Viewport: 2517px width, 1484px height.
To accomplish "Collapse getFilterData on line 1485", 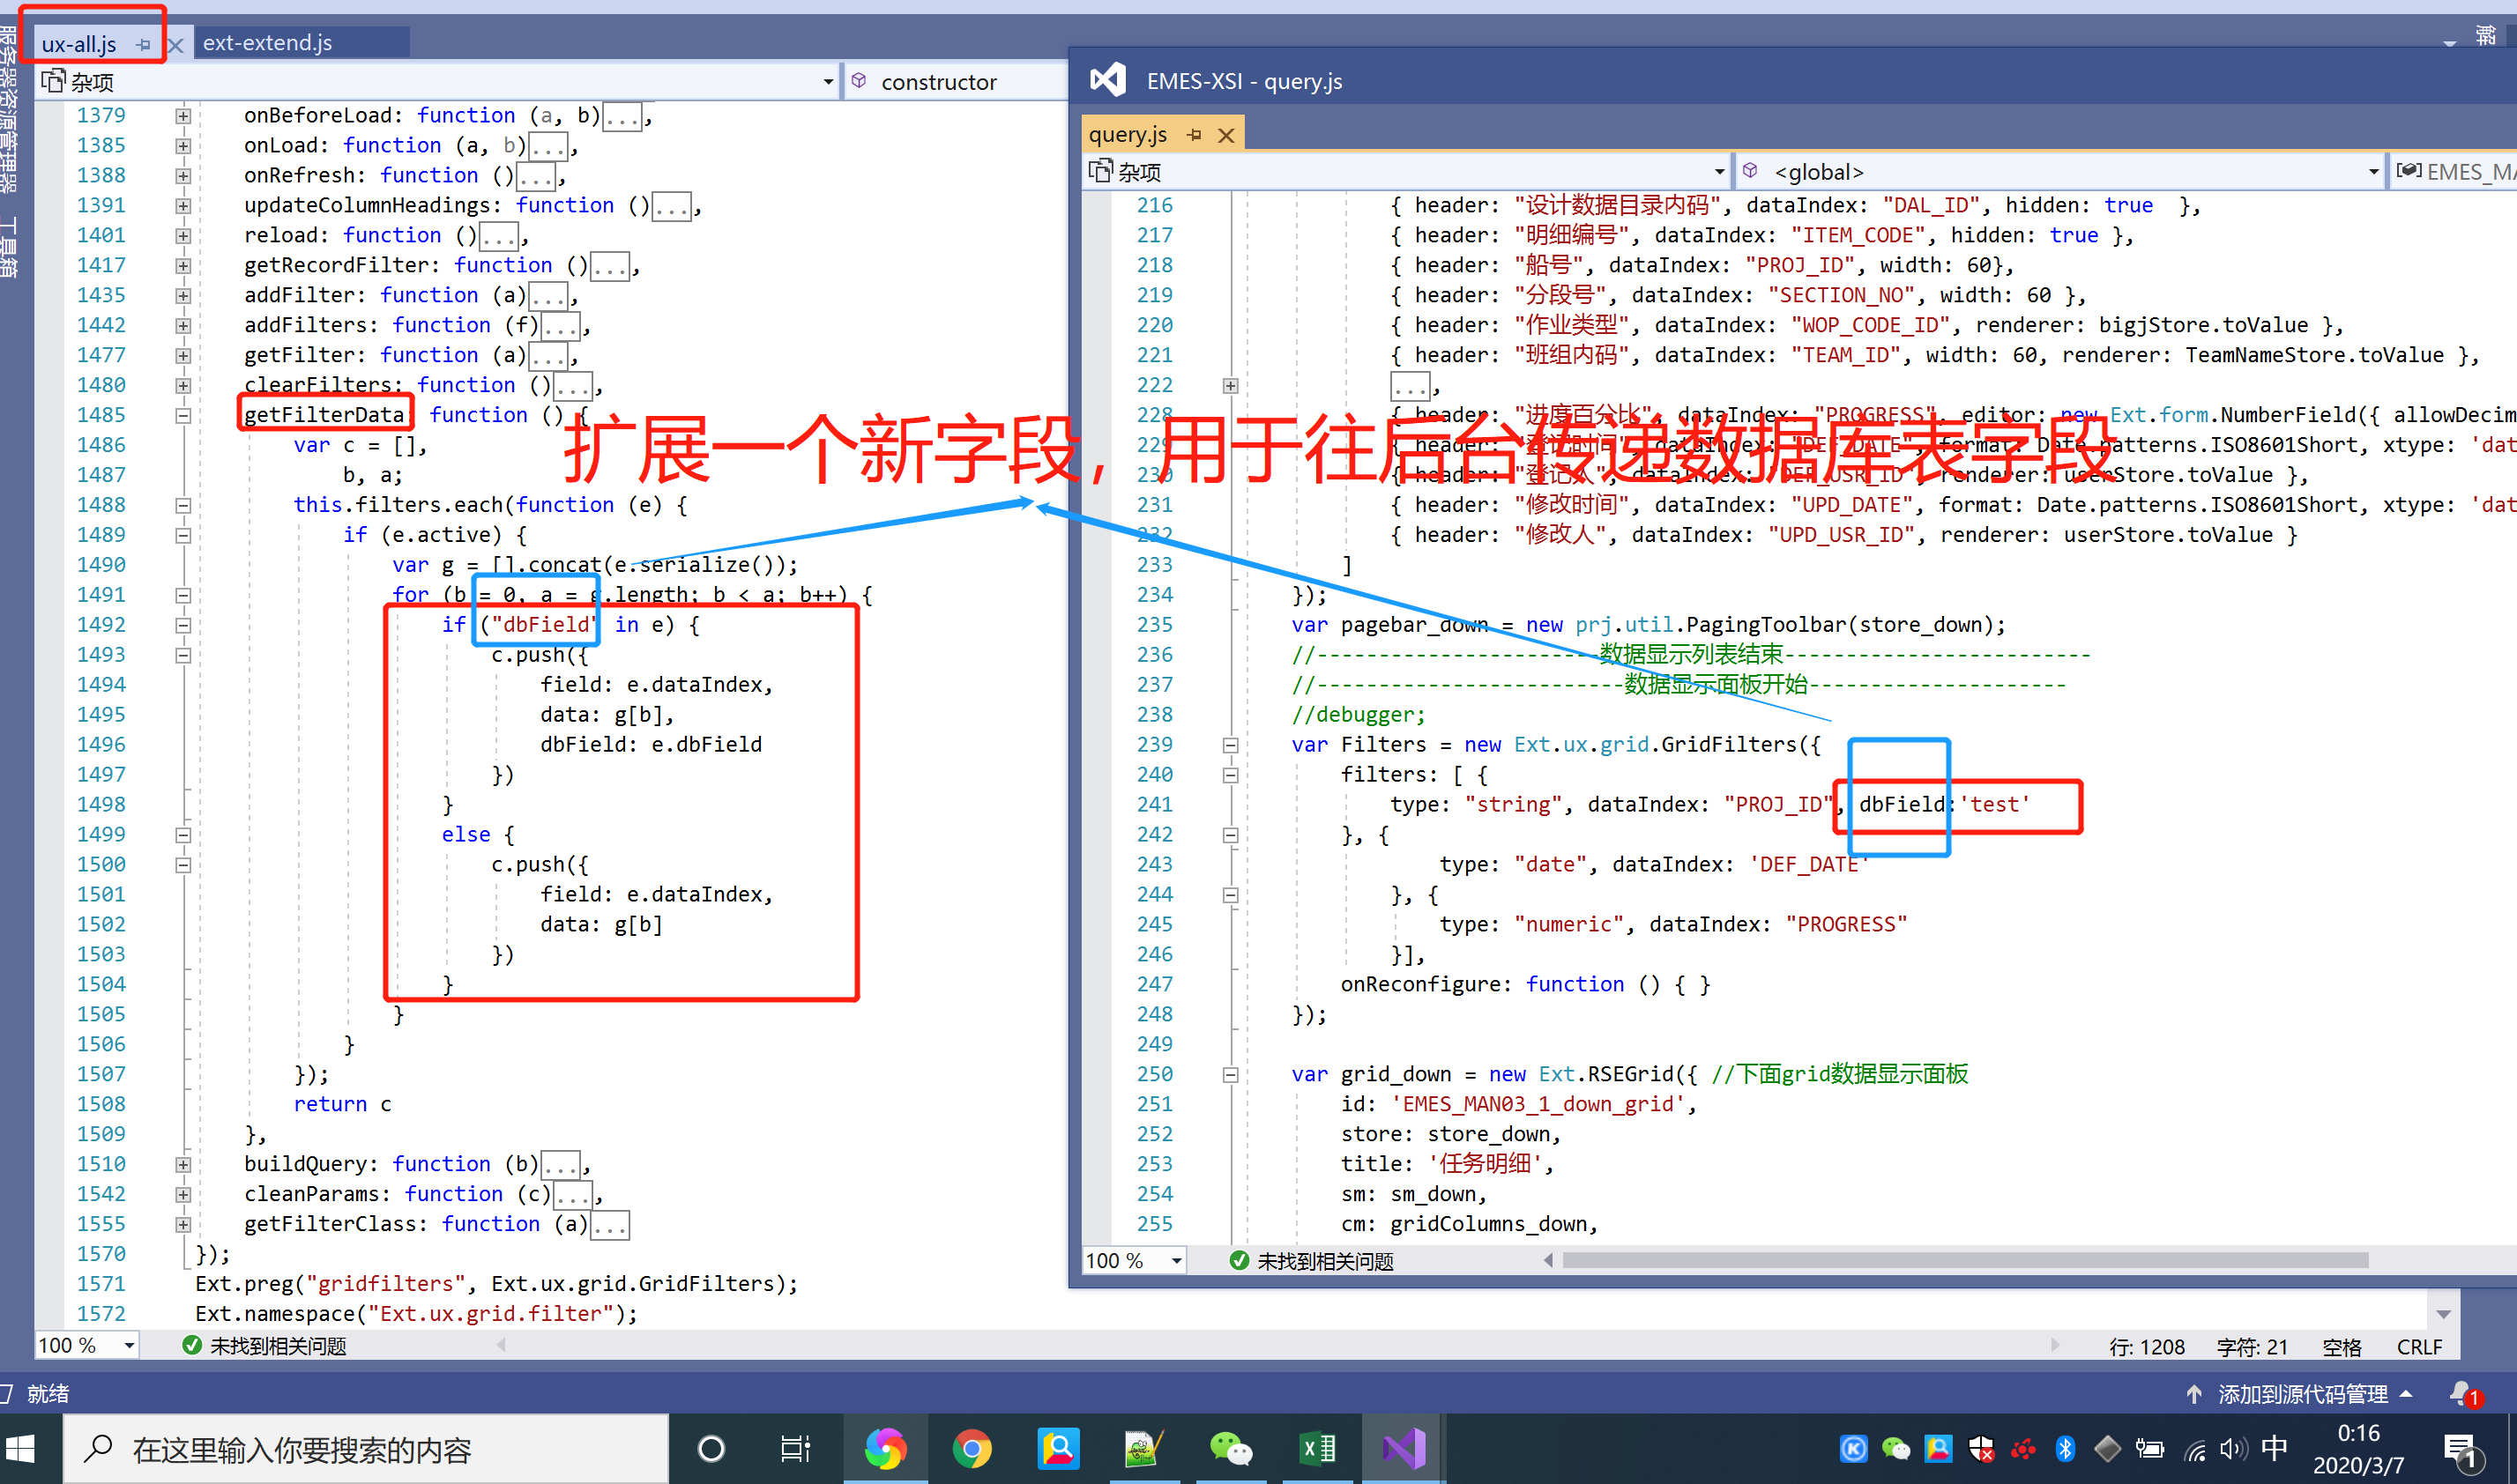I will tap(183, 416).
